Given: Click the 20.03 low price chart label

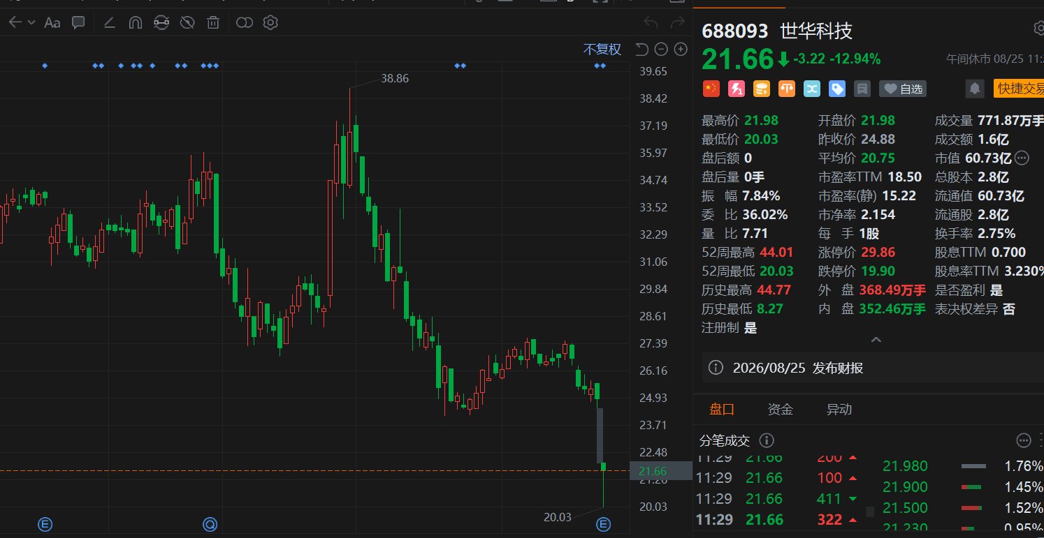Looking at the screenshot, I should (558, 517).
